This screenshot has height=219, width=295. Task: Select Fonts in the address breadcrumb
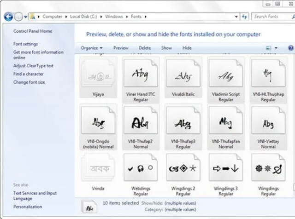pyautogui.click(x=136, y=17)
